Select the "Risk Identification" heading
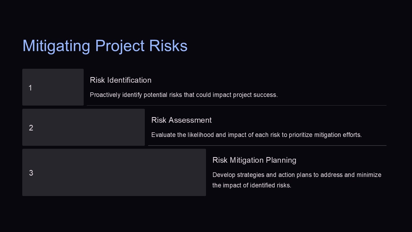Screen dimensions: 412x232 coord(120,80)
